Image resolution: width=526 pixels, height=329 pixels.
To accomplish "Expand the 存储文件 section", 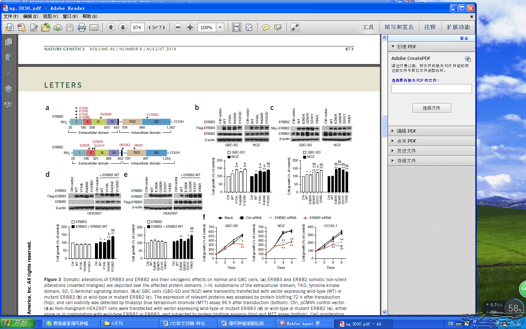I will [431, 160].
